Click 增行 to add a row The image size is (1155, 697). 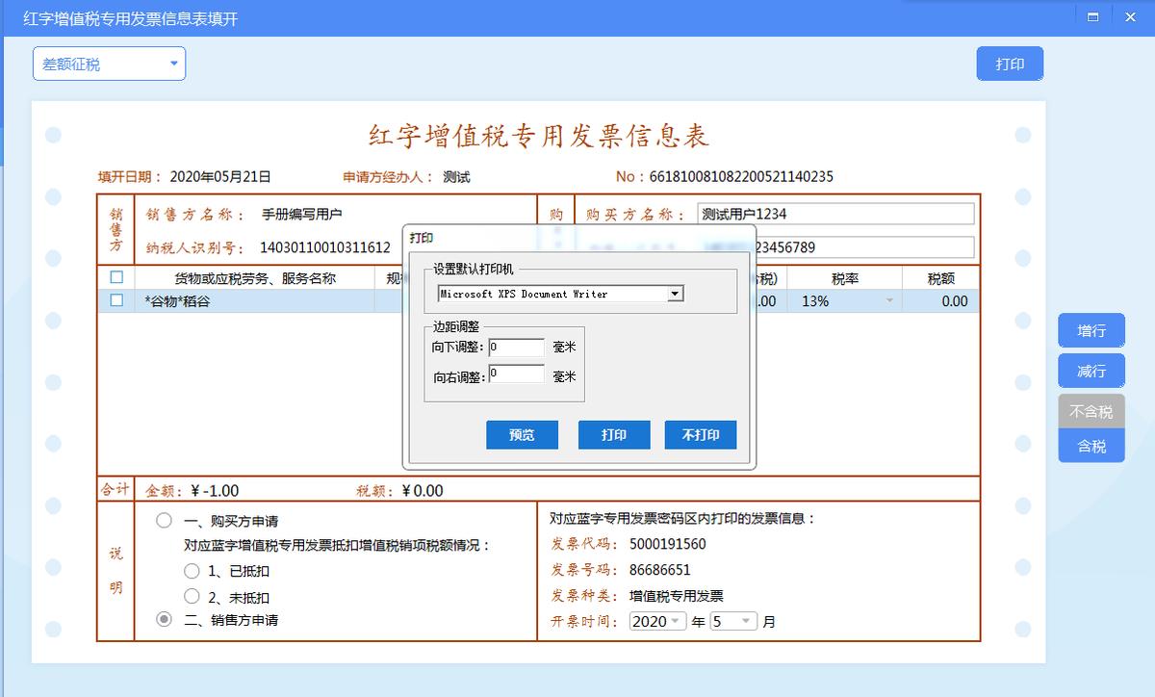1091,330
